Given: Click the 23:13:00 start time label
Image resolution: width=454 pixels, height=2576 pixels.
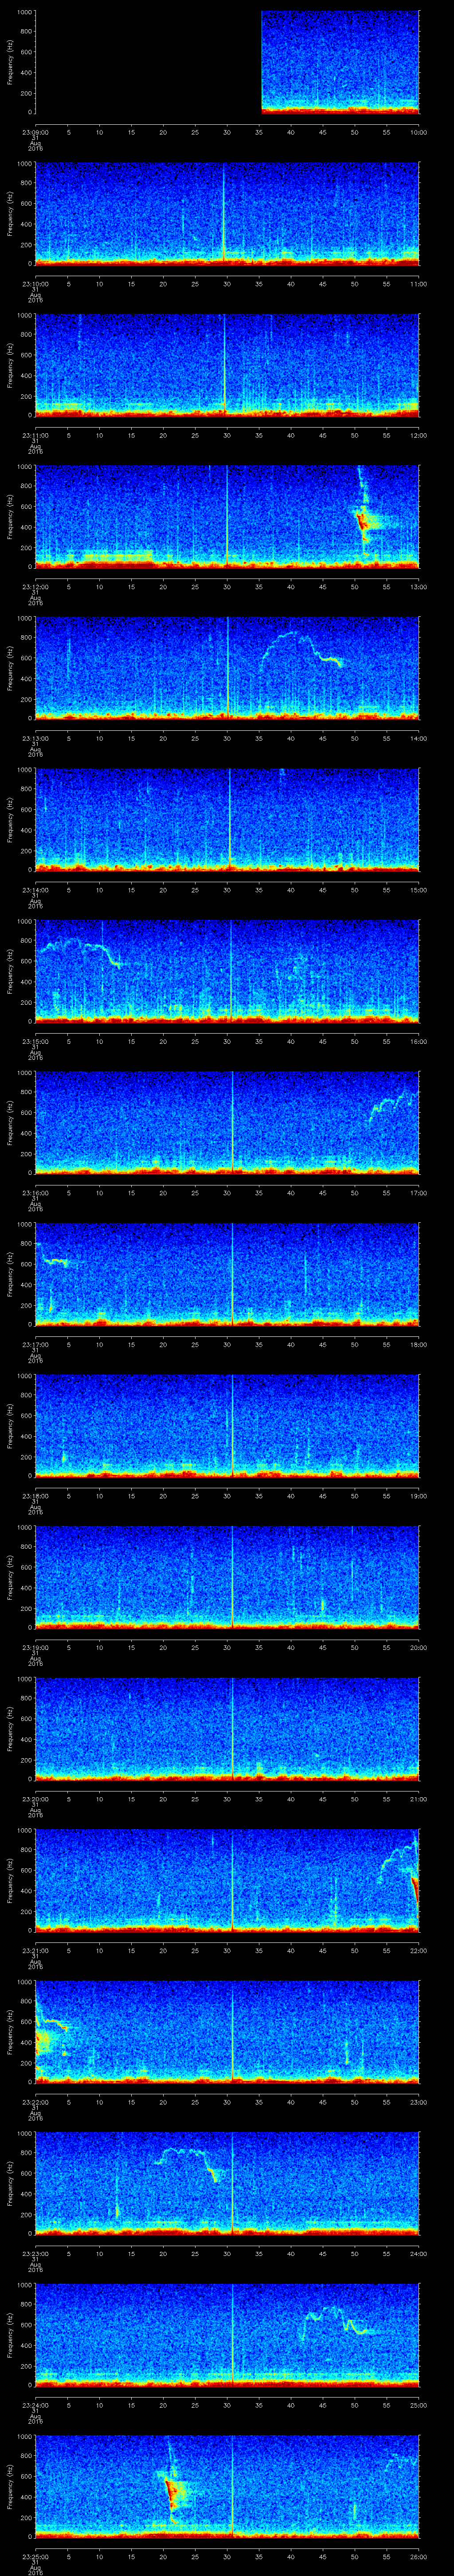Looking at the screenshot, I should tap(35, 738).
